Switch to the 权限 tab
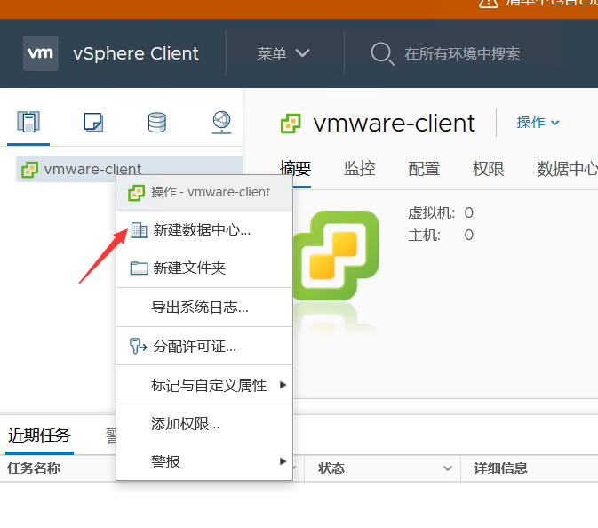This screenshot has width=598, height=528. click(488, 169)
